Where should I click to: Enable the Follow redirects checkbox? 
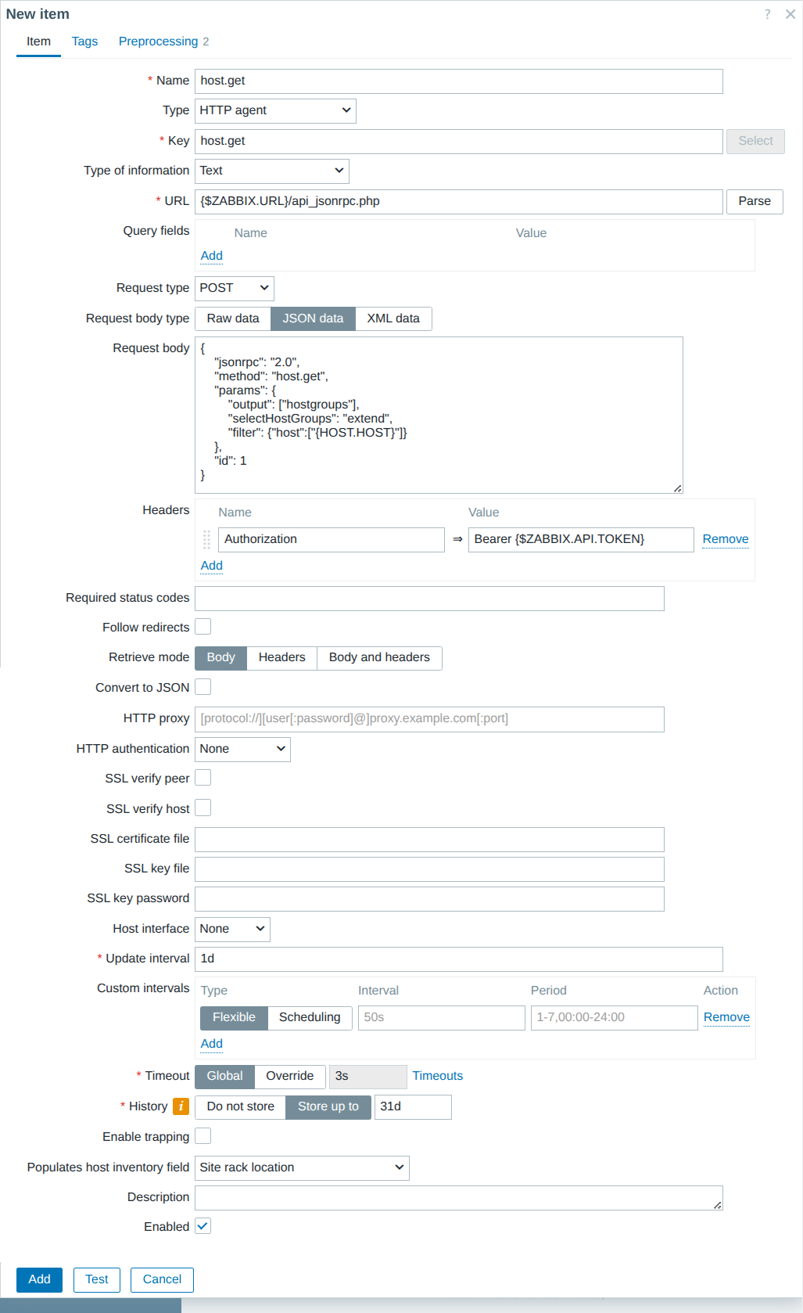(x=203, y=627)
